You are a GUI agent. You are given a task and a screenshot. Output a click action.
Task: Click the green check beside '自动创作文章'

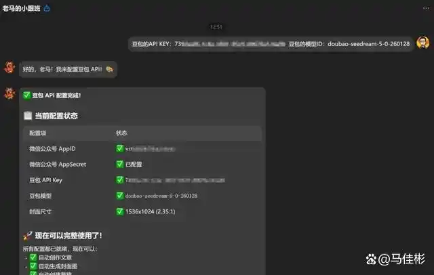[33, 257]
